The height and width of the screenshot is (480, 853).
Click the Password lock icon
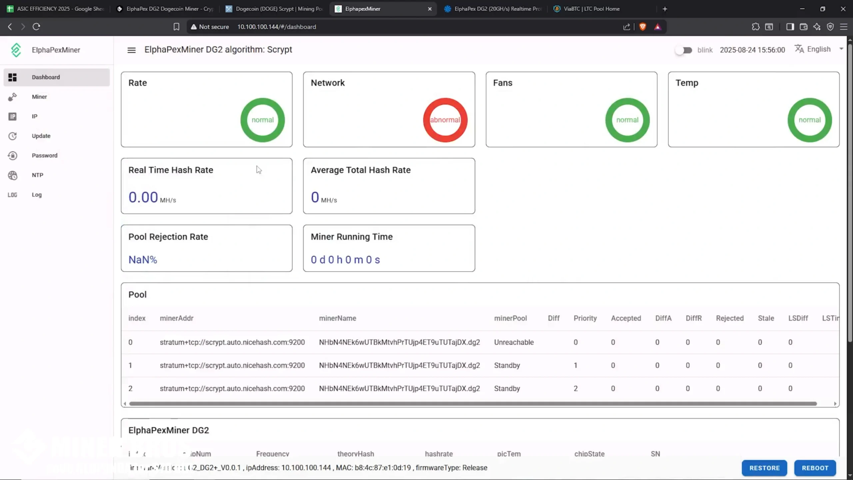tap(12, 156)
